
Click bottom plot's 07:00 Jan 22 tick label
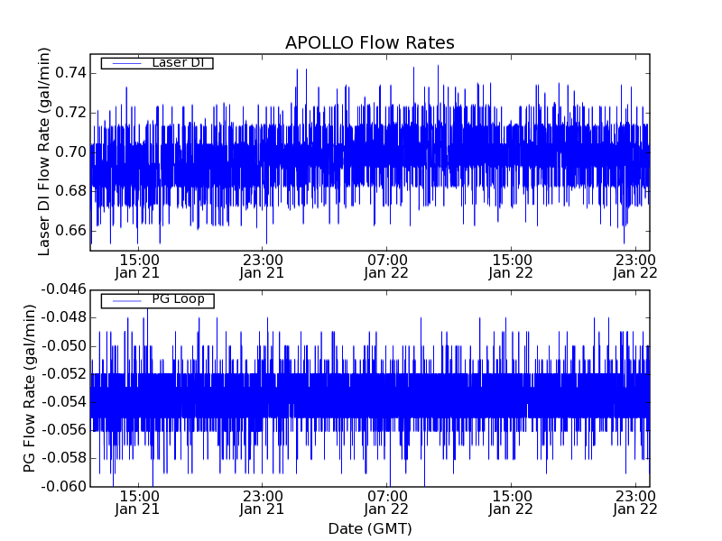(x=386, y=503)
